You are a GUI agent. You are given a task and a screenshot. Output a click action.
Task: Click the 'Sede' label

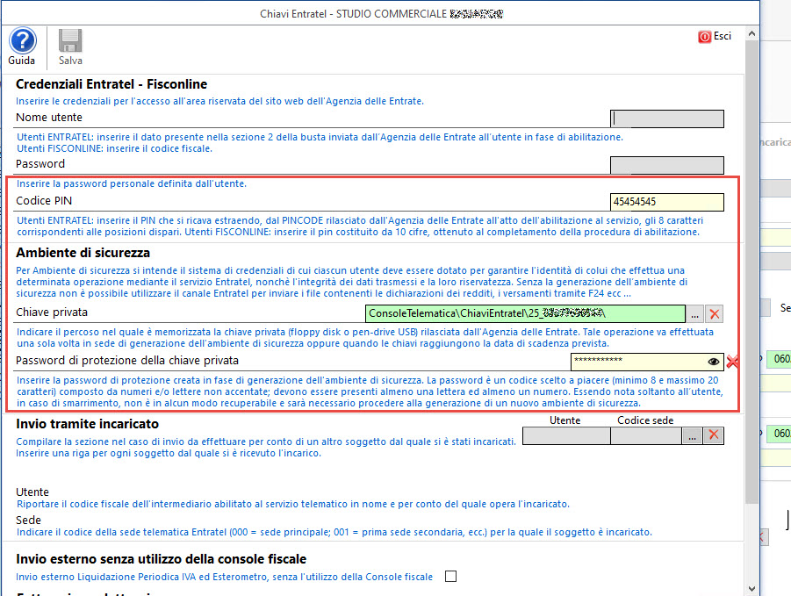point(28,520)
